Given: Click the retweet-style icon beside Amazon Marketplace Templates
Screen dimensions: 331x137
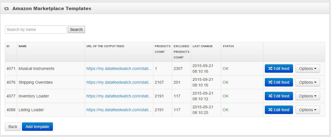Looking at the screenshot, I should tap(6, 9).
